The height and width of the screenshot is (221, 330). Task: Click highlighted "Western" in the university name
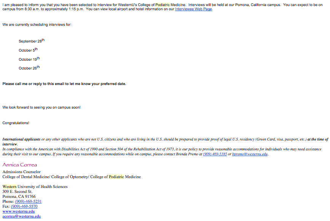(9, 187)
